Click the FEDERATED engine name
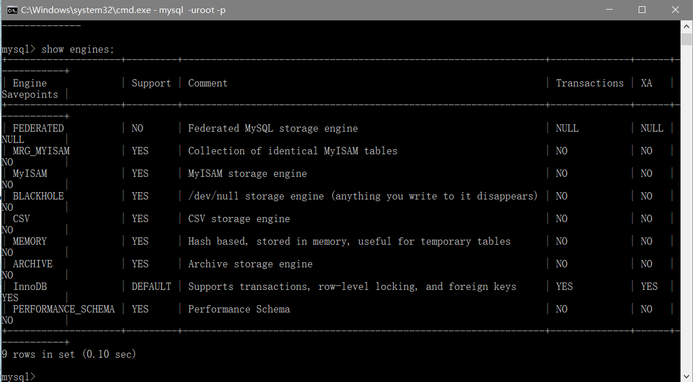The height and width of the screenshot is (382, 693). click(x=38, y=128)
